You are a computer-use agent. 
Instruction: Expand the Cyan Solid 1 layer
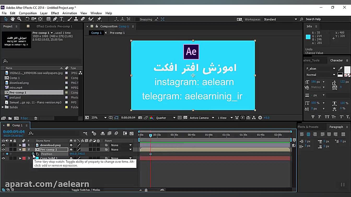point(20,158)
